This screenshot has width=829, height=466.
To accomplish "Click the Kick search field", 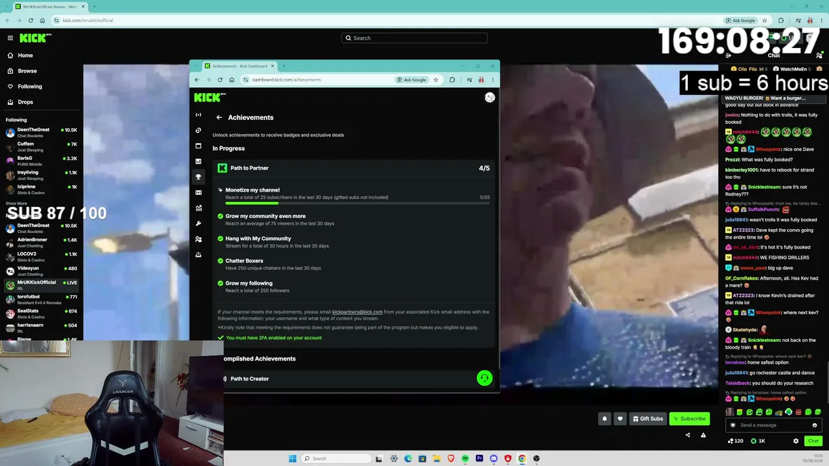I will (414, 38).
